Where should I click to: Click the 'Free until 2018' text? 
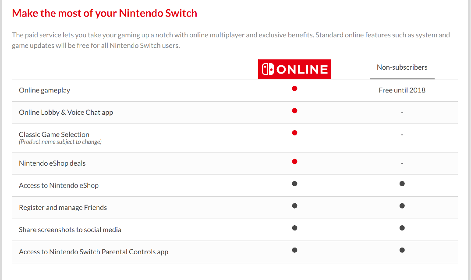(x=402, y=90)
